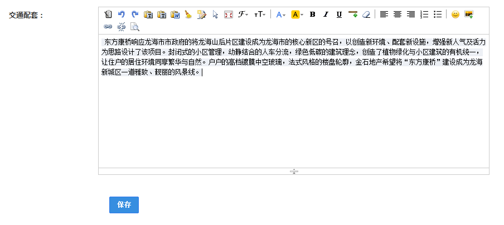Open the text color dropdown
504x225 pixels.
tap(281, 14)
